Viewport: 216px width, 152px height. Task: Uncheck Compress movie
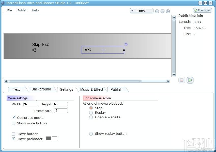click(13, 117)
